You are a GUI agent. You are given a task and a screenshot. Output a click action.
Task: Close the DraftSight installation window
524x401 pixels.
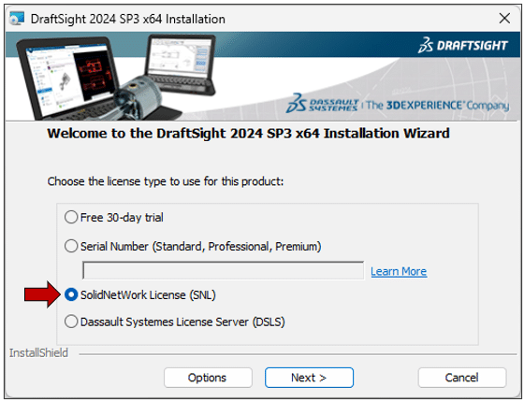point(504,19)
